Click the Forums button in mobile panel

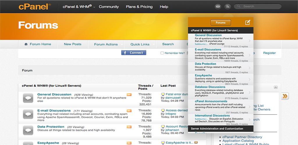coord(221,23)
